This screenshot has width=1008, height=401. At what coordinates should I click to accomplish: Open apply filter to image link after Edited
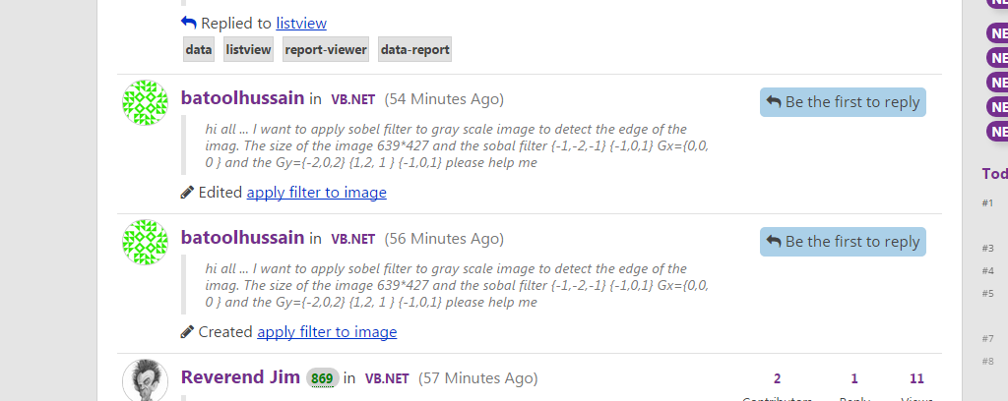pos(316,193)
